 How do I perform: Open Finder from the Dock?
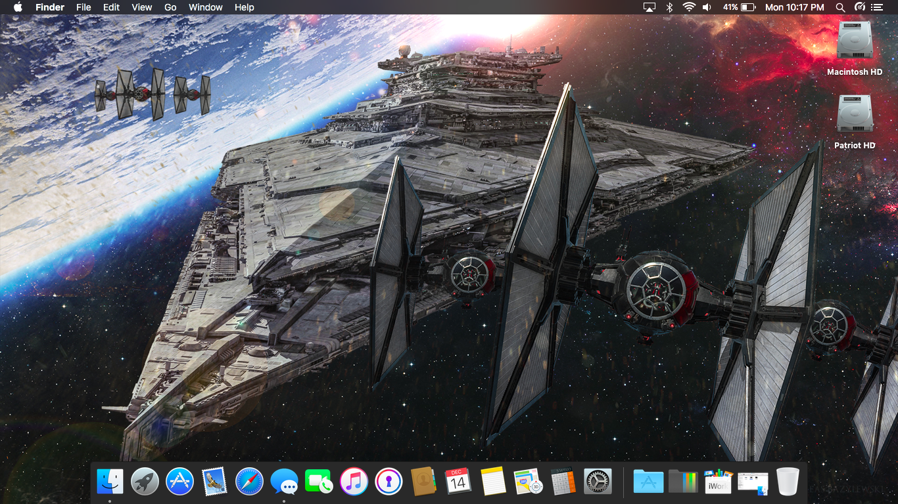[110, 482]
